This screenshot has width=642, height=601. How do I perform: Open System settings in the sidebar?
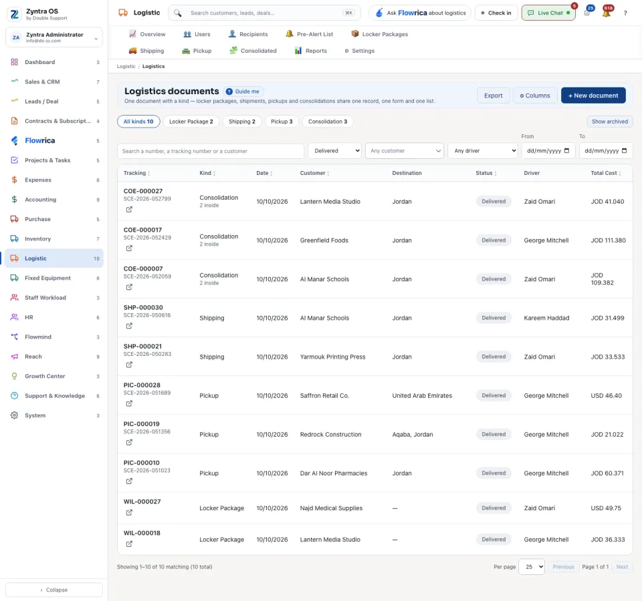(x=54, y=415)
